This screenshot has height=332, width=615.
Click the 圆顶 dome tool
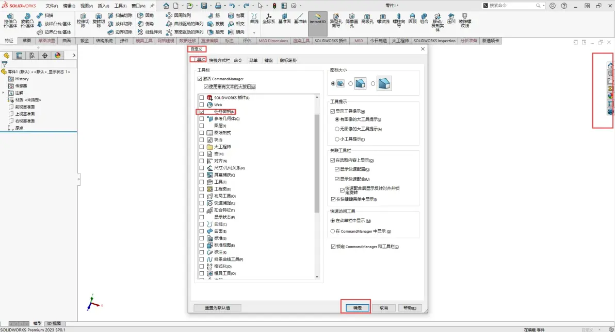pos(412,19)
